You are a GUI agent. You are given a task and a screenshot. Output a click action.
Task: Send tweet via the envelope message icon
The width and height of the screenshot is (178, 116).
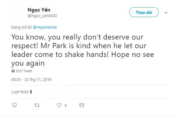coord(82,105)
